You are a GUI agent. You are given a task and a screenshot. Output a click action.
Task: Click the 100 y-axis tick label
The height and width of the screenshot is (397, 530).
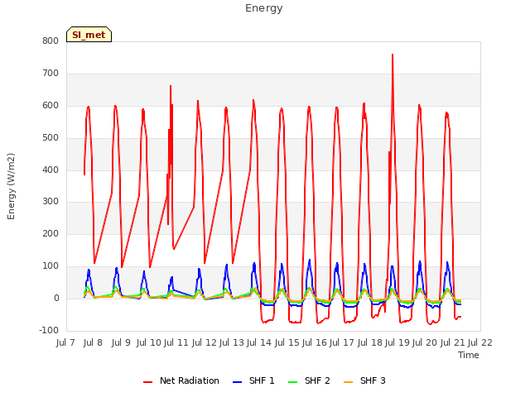(51, 266)
